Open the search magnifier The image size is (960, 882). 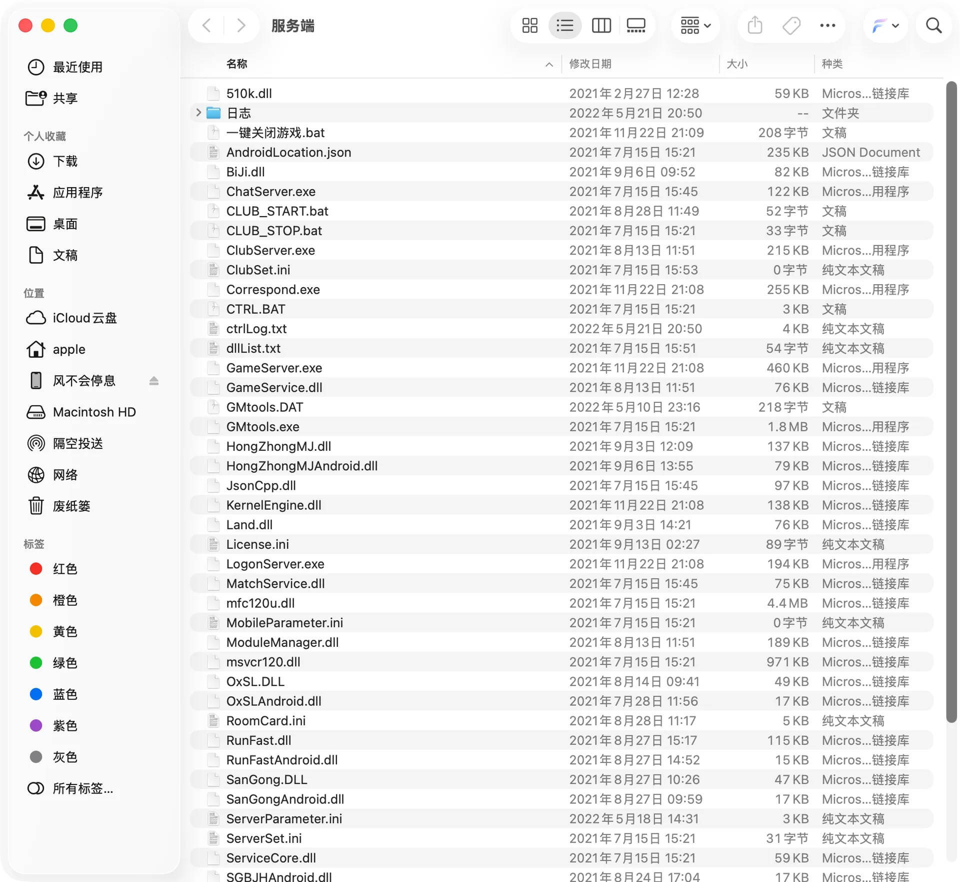(x=933, y=26)
